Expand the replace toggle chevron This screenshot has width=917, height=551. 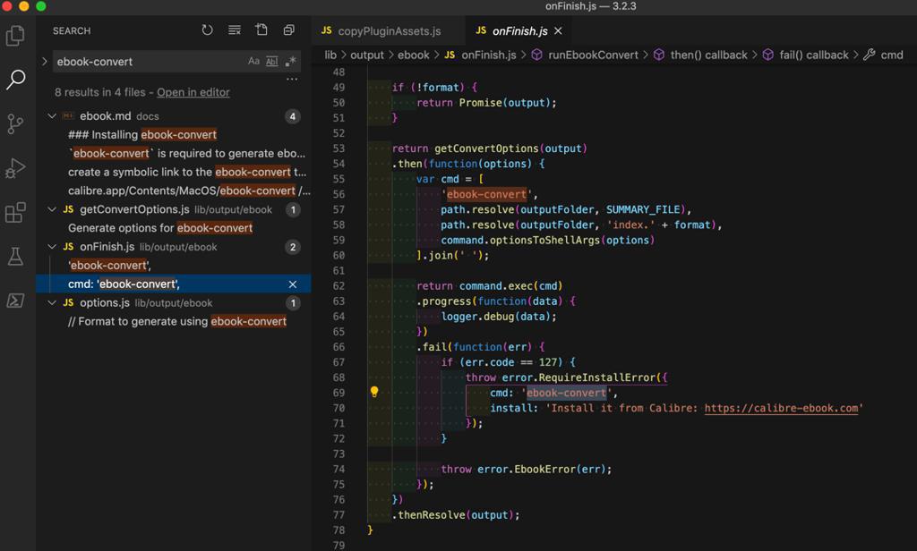(45, 62)
